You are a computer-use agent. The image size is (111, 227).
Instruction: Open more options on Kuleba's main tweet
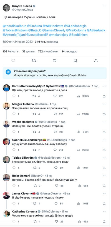[x=105, y=6]
